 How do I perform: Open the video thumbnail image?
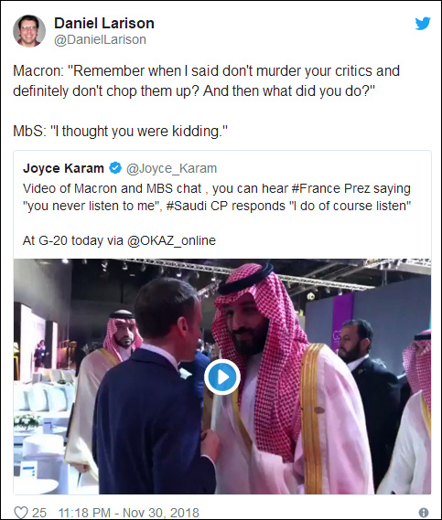tap(222, 377)
